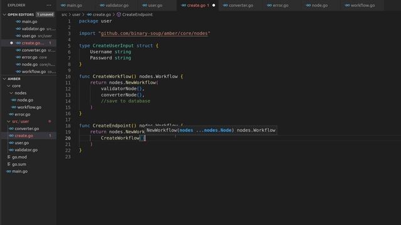Open main.go in Open Editors list
The height and width of the screenshot is (225, 401).
pos(29,22)
